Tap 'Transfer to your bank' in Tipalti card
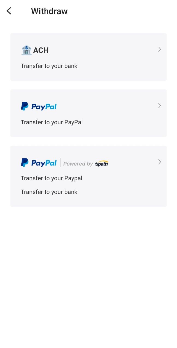Screen dimensions: 177x348 tap(49, 192)
